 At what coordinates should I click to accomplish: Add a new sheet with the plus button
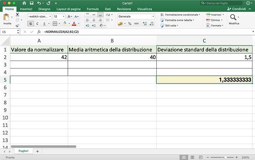[x=37, y=151]
